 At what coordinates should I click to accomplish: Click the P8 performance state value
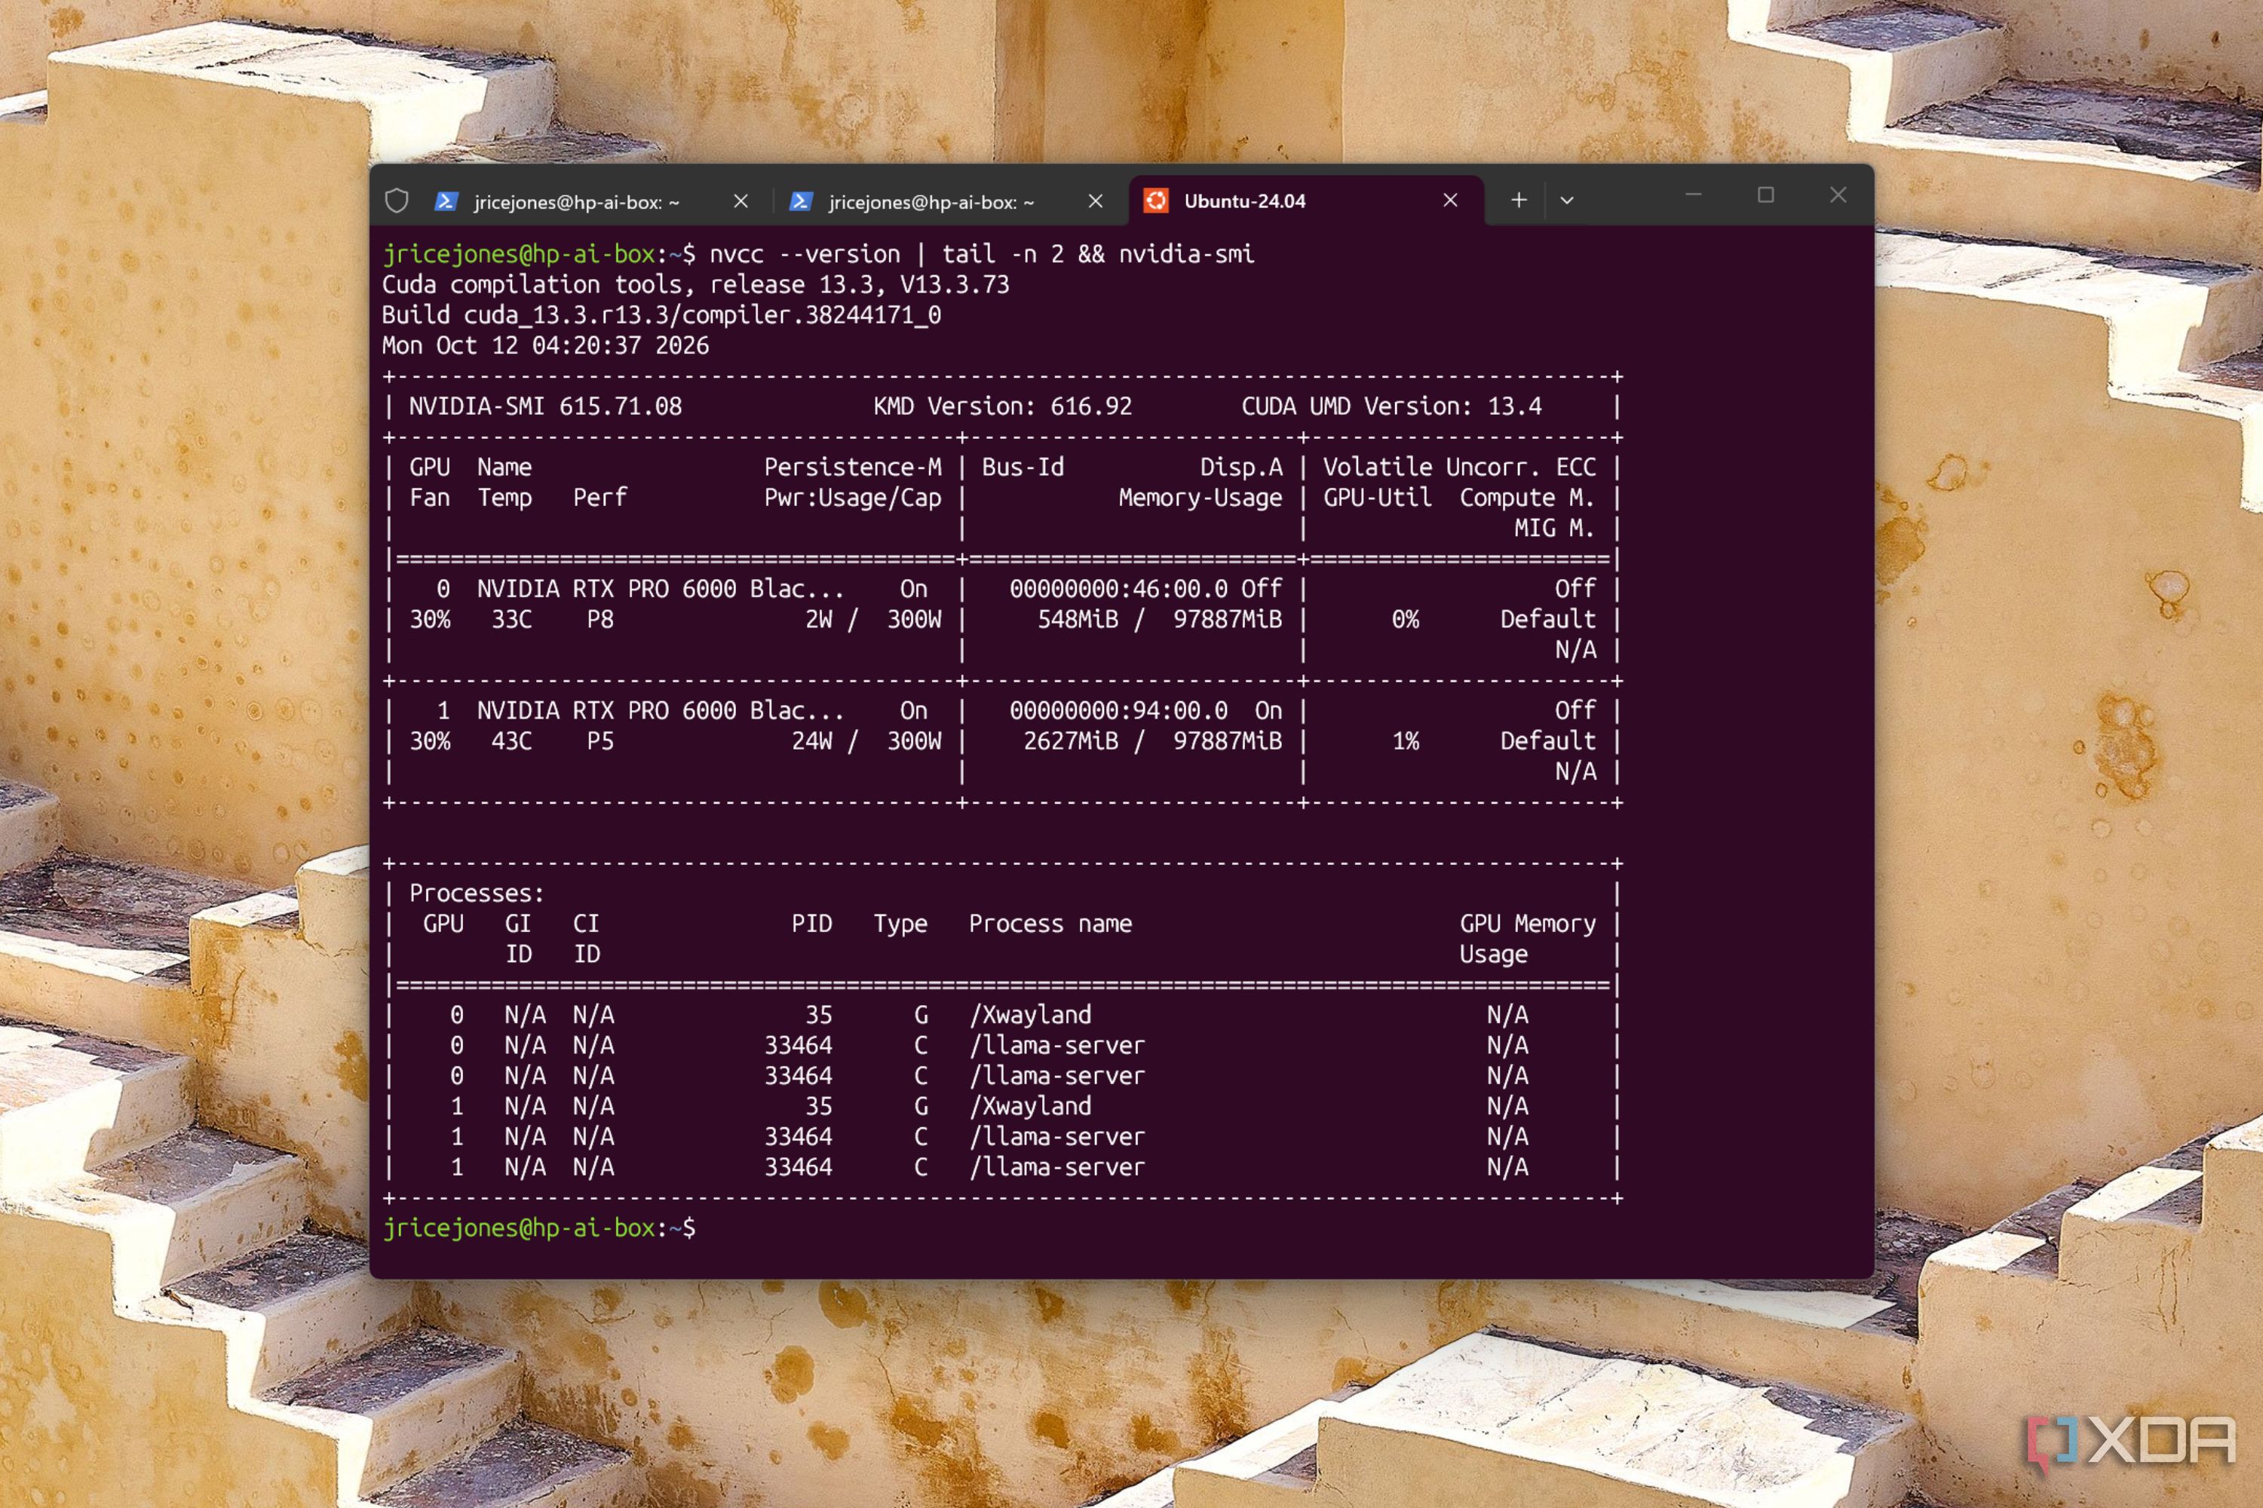point(600,619)
